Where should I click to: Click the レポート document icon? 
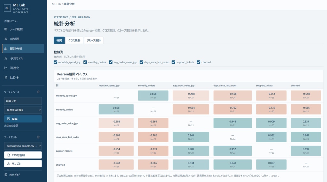click(x=6, y=78)
